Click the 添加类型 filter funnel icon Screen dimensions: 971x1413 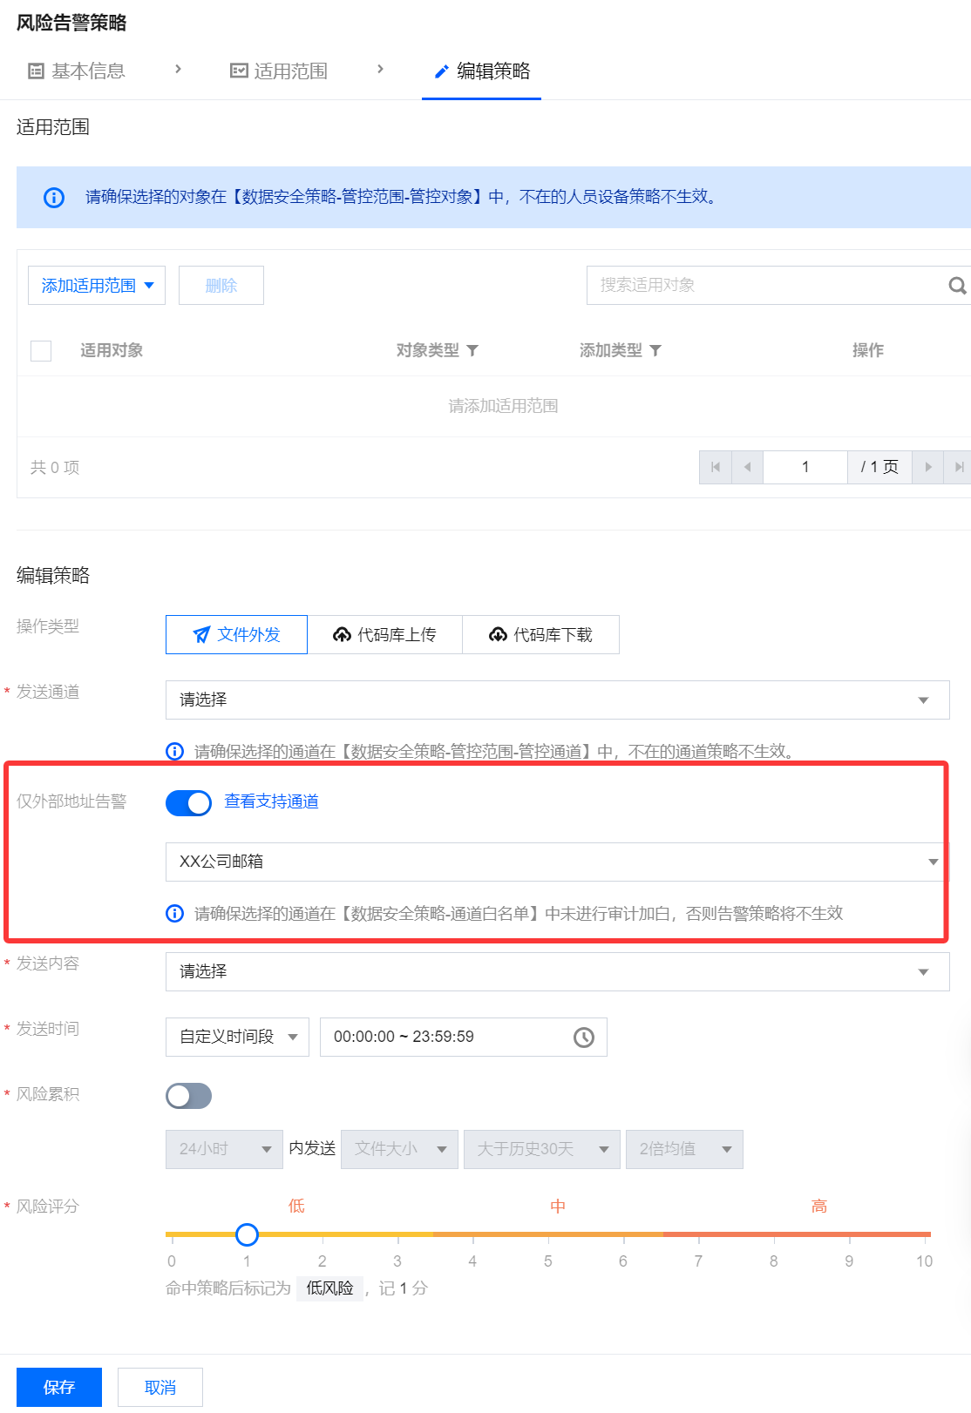click(x=655, y=350)
